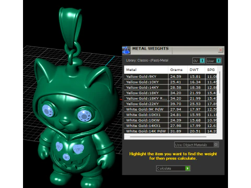Click the 39.70 grams value
Image resolution: width=251 pixels, height=188 pixels.
click(176, 104)
